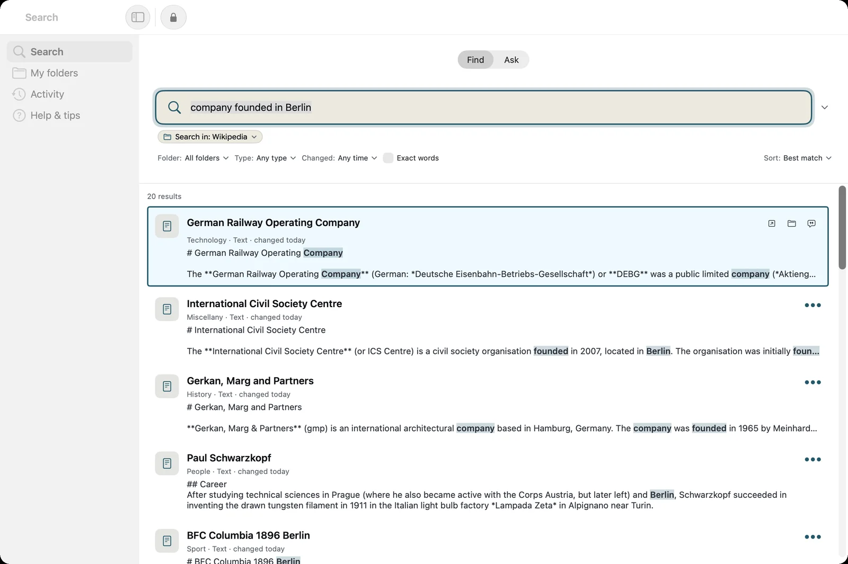Open My folders in the sidebar
848x564 pixels.
coord(69,73)
